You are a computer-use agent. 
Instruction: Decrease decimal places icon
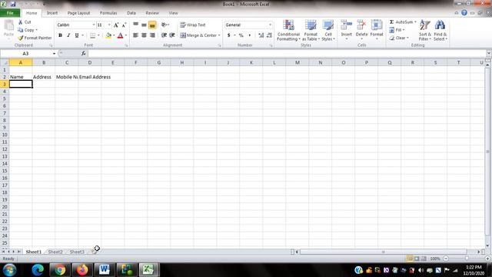269,35
